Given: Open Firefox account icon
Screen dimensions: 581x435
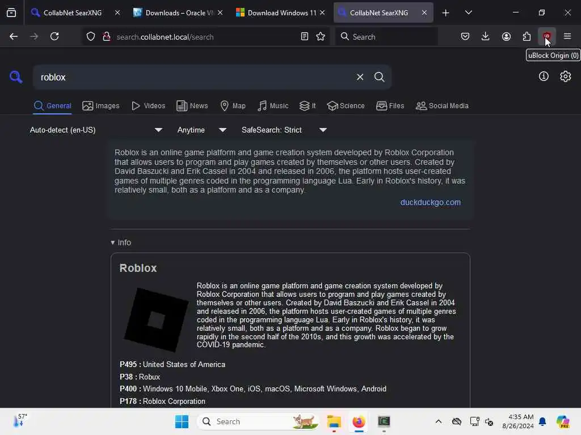Looking at the screenshot, I should click(x=506, y=36).
